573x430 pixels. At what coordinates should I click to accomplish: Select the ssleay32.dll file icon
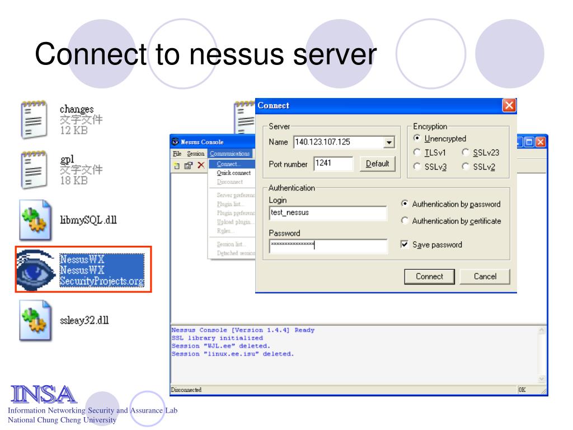click(x=35, y=320)
